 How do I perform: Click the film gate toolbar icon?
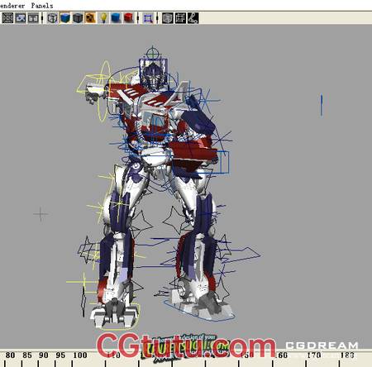click(33, 18)
